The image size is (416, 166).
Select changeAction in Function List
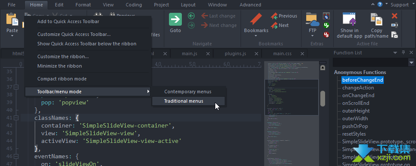(x=358, y=88)
